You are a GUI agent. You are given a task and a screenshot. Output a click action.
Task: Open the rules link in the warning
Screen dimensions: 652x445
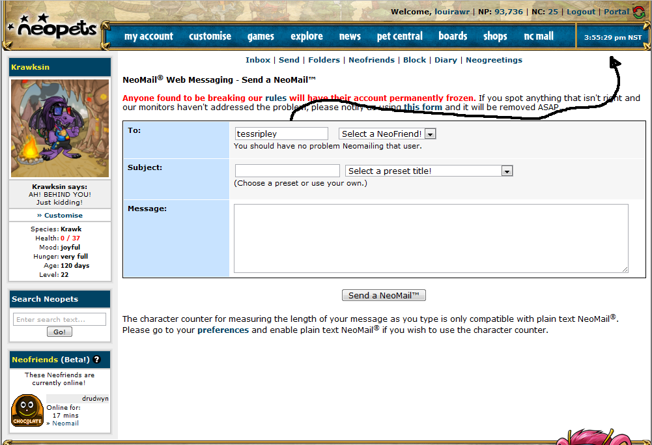[276, 98]
